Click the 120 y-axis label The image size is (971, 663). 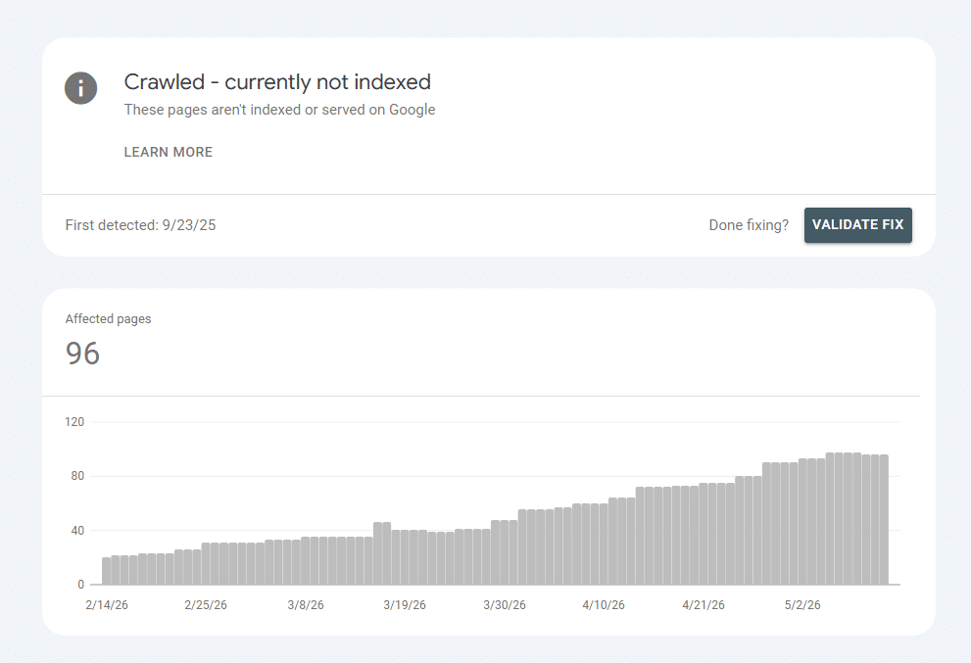point(74,421)
